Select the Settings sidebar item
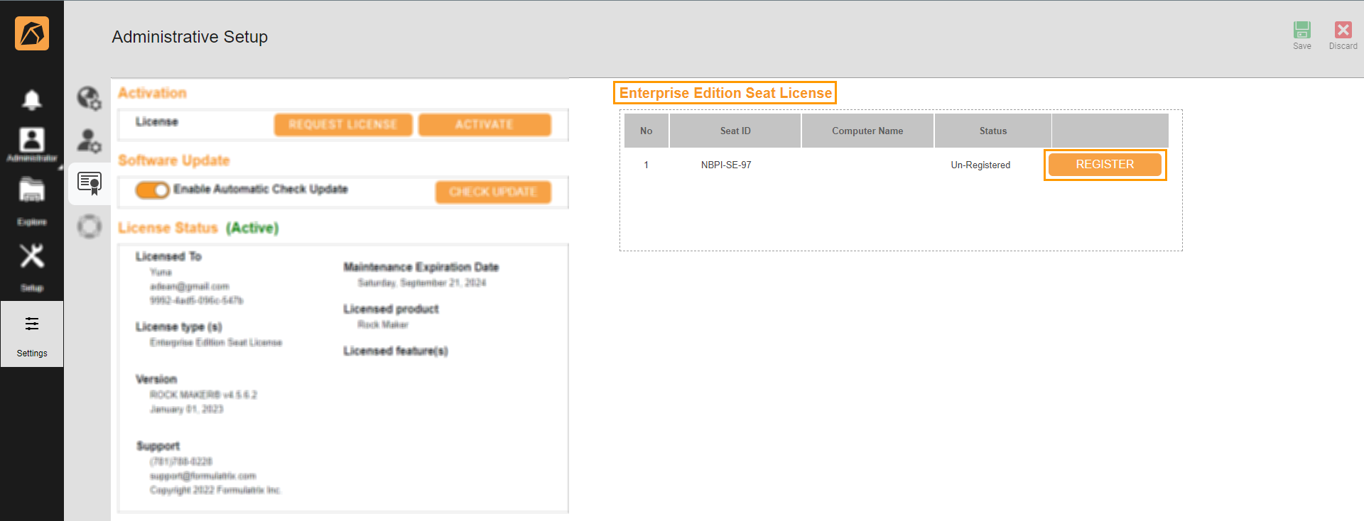 pyautogui.click(x=32, y=334)
